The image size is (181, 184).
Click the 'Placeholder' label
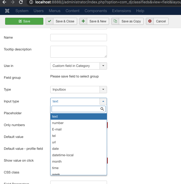click(x=13, y=113)
